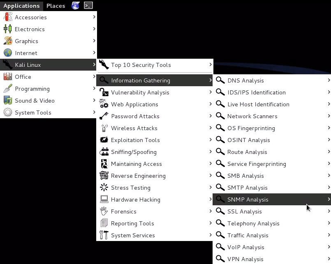Click the Stress Testing spinner icon

pos(104,187)
